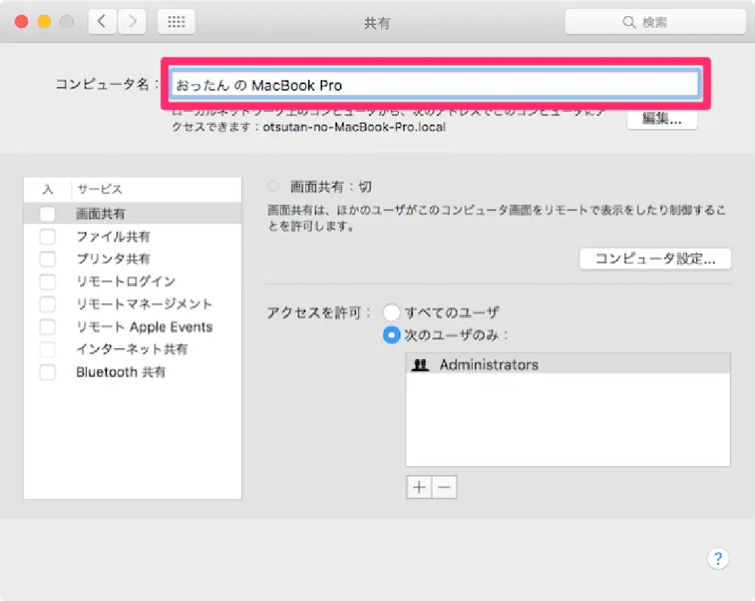
Task: Click the 編集... button
Action: tap(661, 119)
